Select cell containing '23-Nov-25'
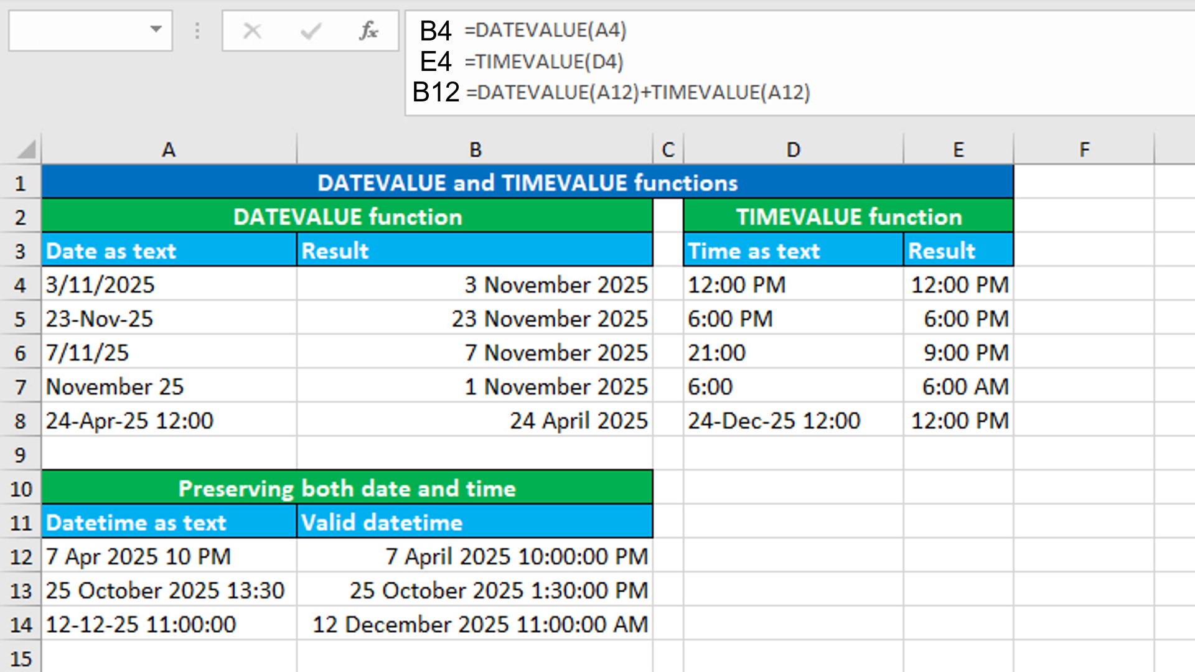The height and width of the screenshot is (672, 1195). (x=169, y=319)
